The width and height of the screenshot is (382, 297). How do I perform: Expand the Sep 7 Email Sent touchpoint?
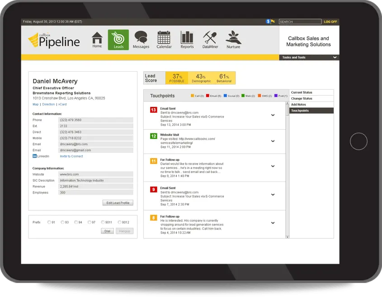(x=273, y=195)
